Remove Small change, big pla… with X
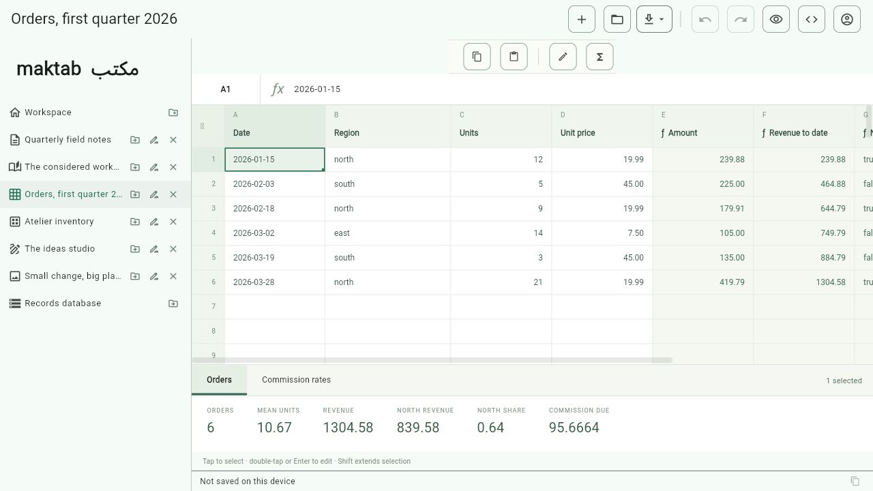This screenshot has height=491, width=873. [173, 276]
